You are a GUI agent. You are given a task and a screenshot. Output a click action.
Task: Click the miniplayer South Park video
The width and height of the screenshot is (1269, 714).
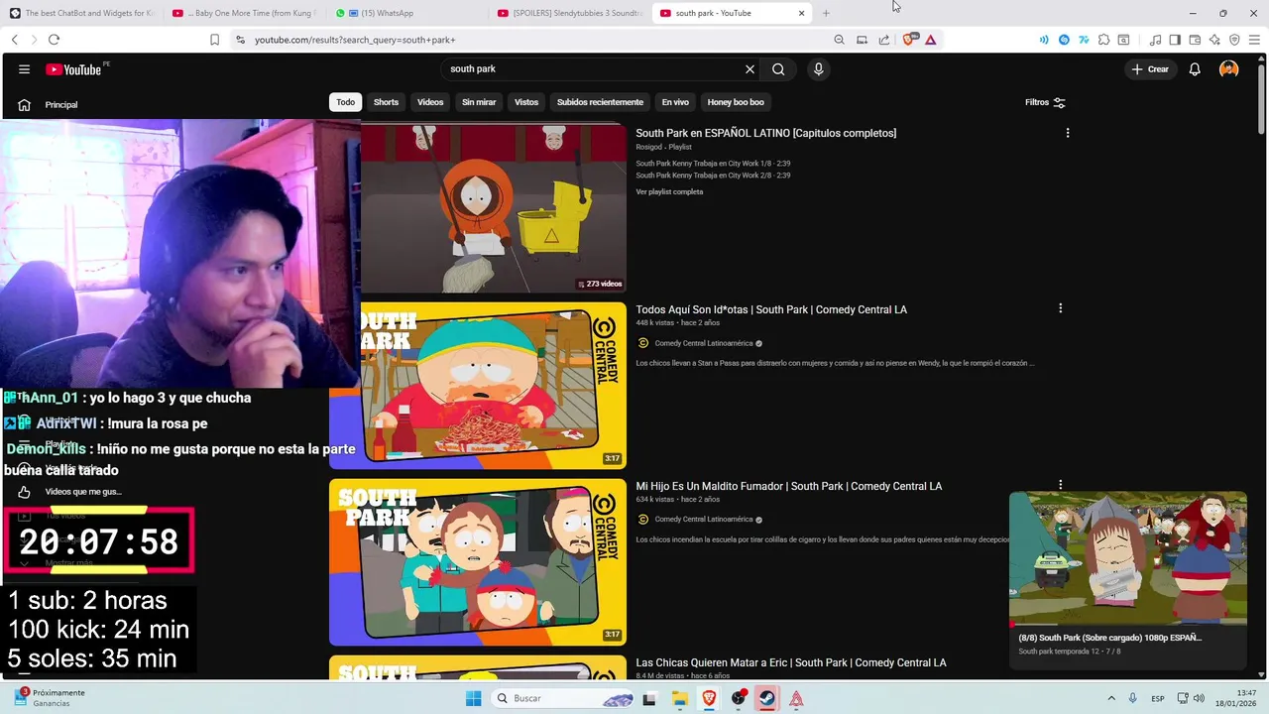point(1128,558)
